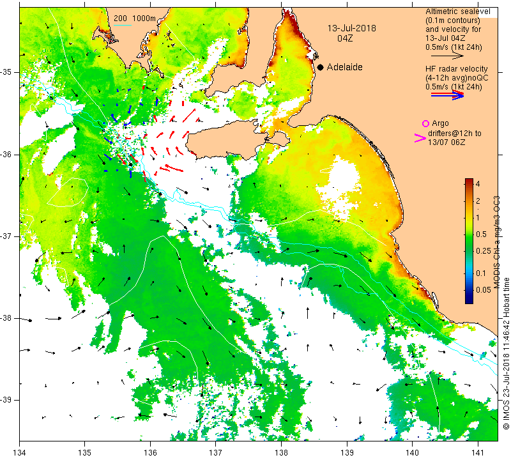Viewport: 511px width, 460px height.
Task: Click latitude axis label '-35'
Action: [6, 72]
